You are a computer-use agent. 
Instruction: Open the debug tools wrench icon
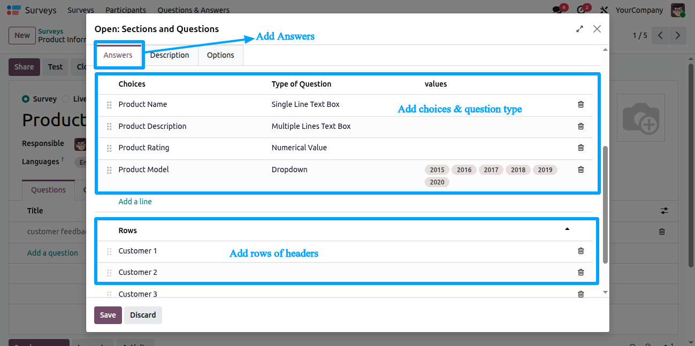coord(604,10)
